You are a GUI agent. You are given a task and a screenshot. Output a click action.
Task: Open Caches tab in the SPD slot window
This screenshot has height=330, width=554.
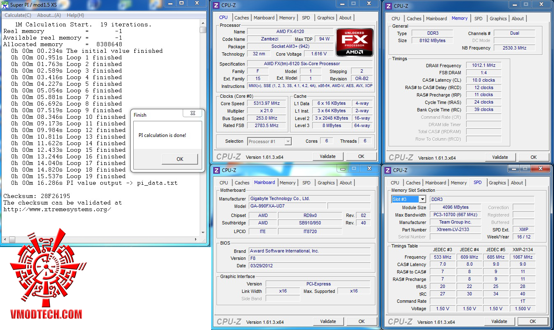coord(413,183)
